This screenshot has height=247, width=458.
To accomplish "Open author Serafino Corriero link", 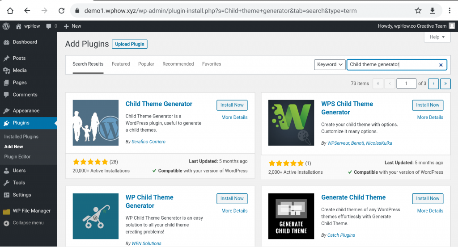I will [148, 142].
